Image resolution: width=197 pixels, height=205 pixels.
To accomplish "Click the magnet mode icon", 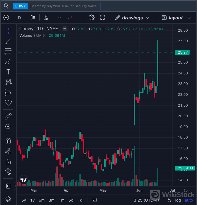I will 8,141.
